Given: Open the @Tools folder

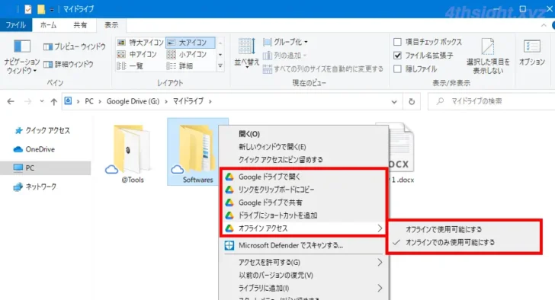Looking at the screenshot, I should [x=132, y=153].
